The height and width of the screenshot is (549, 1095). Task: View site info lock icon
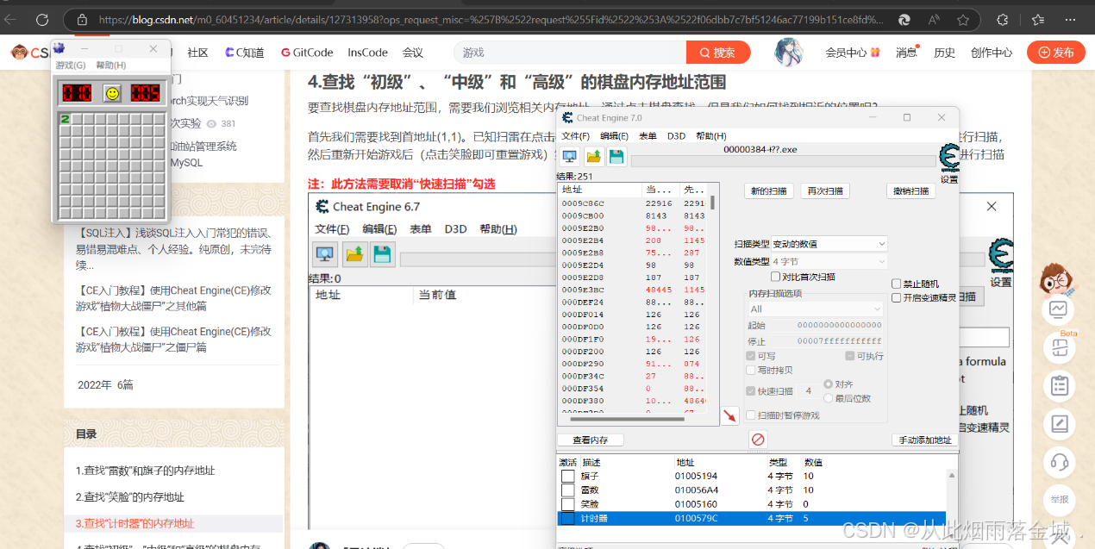[x=81, y=19]
